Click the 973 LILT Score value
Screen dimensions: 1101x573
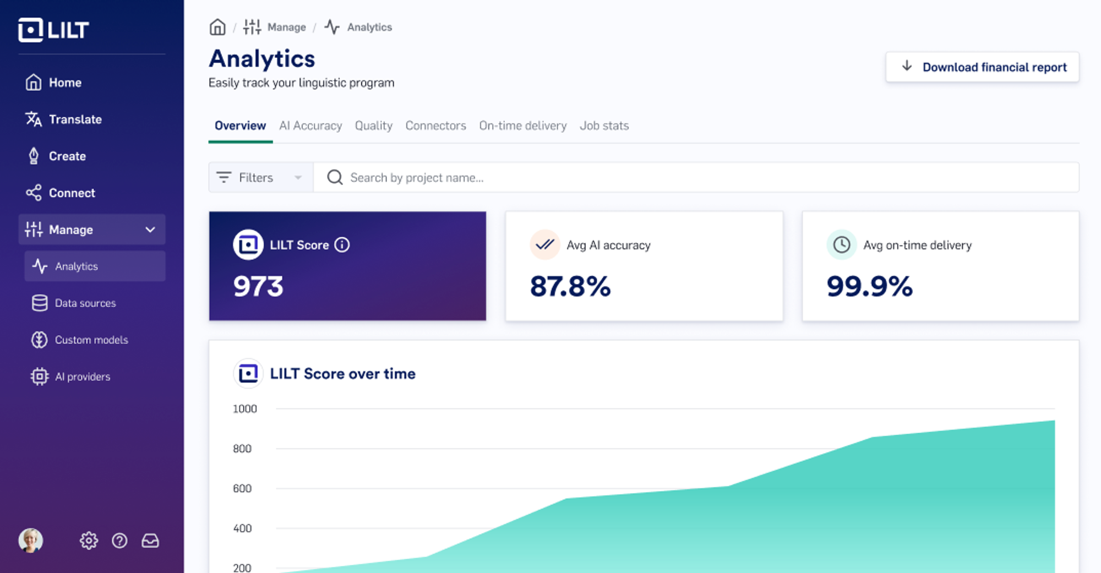click(258, 287)
